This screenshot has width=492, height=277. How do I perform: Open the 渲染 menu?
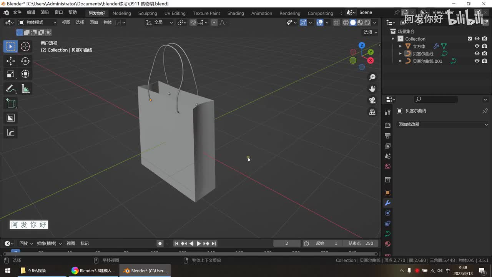(45, 12)
